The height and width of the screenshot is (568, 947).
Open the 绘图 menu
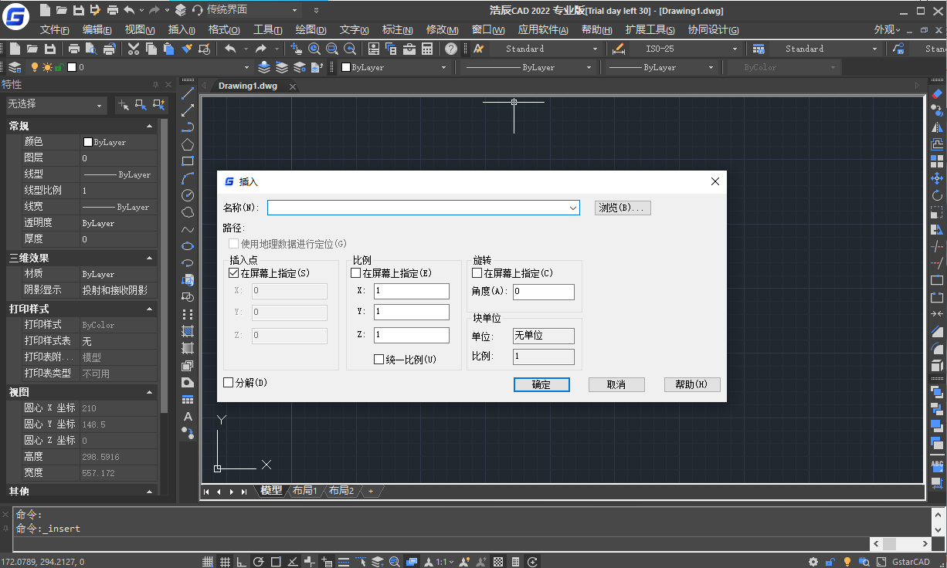311,29
